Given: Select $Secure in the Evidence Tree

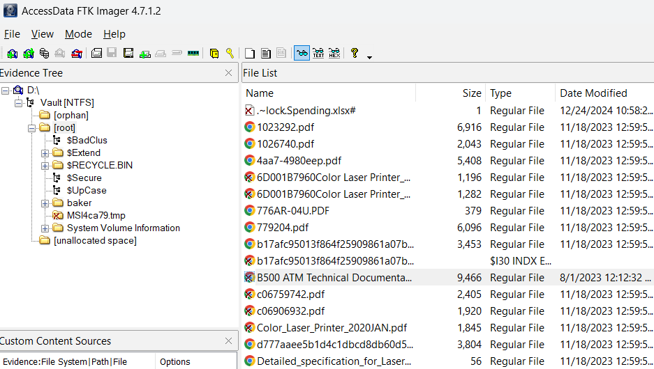Looking at the screenshot, I should 84,178.
